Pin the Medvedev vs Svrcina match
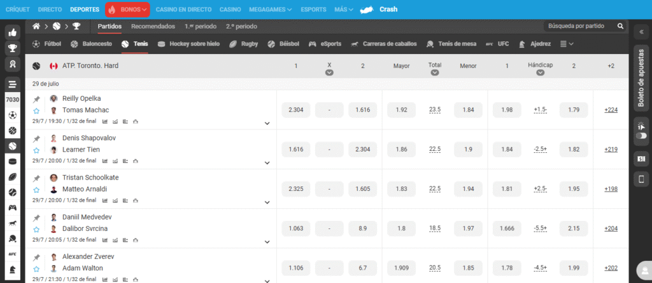 [x=36, y=218]
